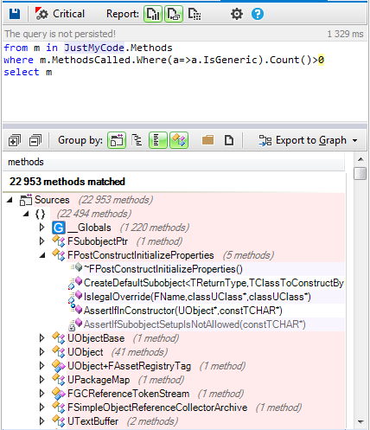Viewport: 370px width, 430px height.
Task: Click the save query floppy disk icon
Action: pyautogui.click(x=15, y=14)
